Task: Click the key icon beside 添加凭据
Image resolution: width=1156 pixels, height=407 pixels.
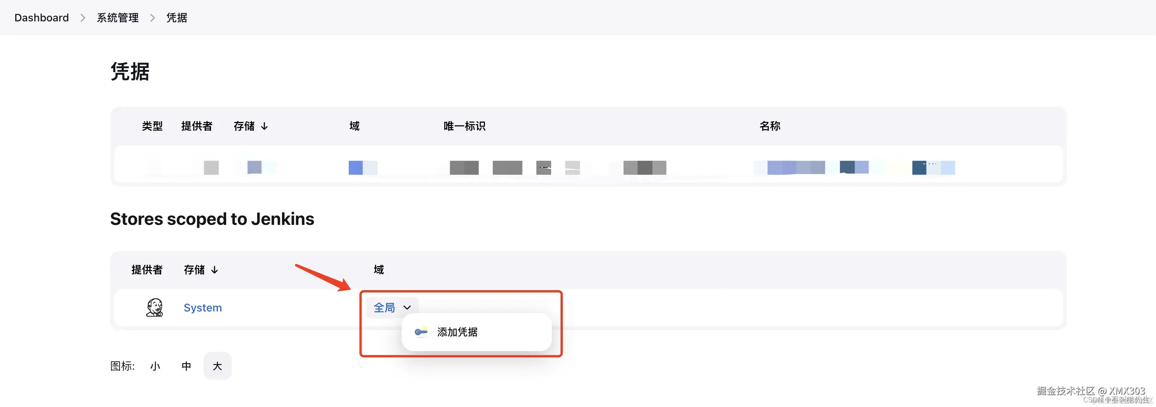Action: (420, 332)
